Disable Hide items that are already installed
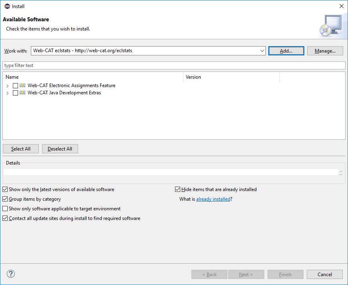Screen dimensions: 348x285 point(177,189)
